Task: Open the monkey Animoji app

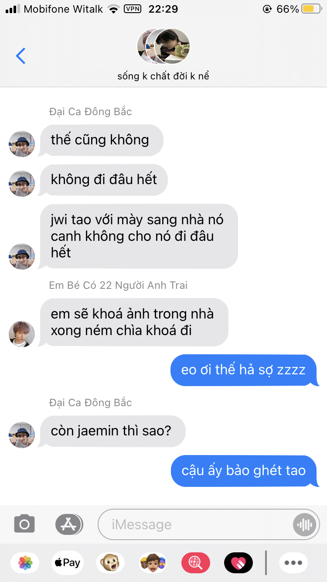Action: point(110,563)
